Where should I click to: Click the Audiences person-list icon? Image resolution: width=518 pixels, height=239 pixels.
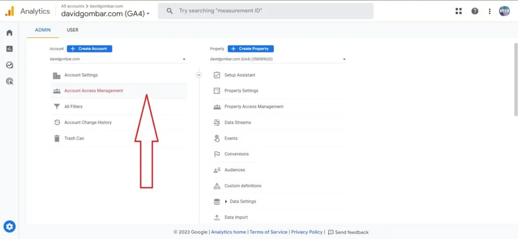pyautogui.click(x=217, y=170)
